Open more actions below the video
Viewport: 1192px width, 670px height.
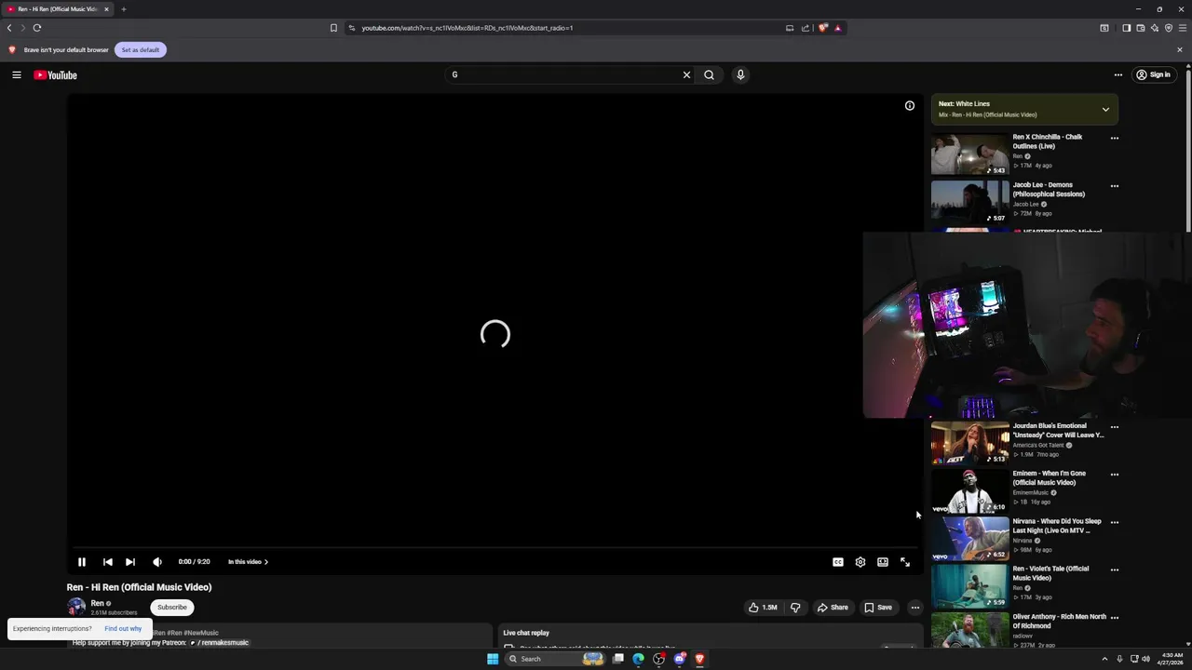(x=915, y=608)
